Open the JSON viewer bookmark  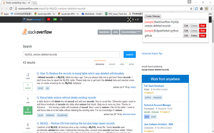point(21,14)
